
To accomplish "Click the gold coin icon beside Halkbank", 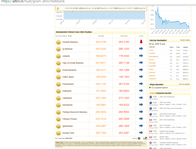I will click(x=58, y=91).
